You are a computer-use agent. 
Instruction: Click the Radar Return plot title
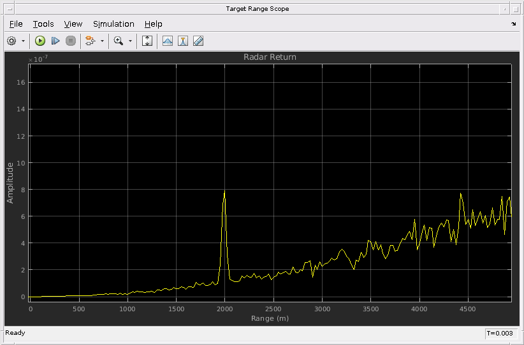(x=270, y=57)
